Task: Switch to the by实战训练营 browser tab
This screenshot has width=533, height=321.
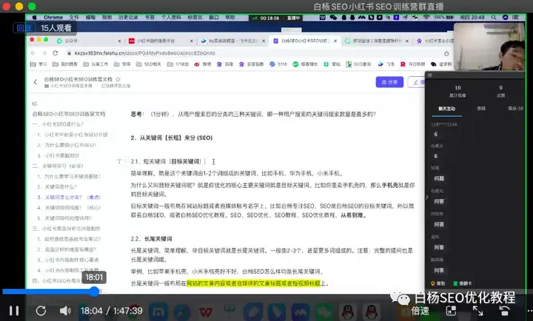Action: point(233,41)
